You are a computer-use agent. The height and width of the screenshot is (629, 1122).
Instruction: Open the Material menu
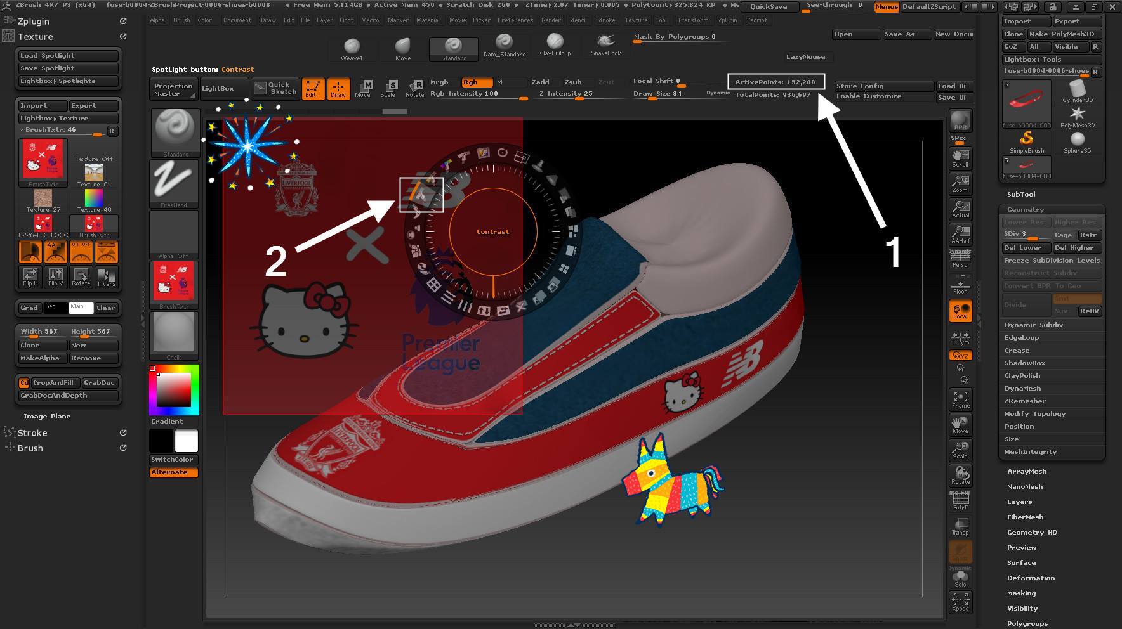[428, 20]
